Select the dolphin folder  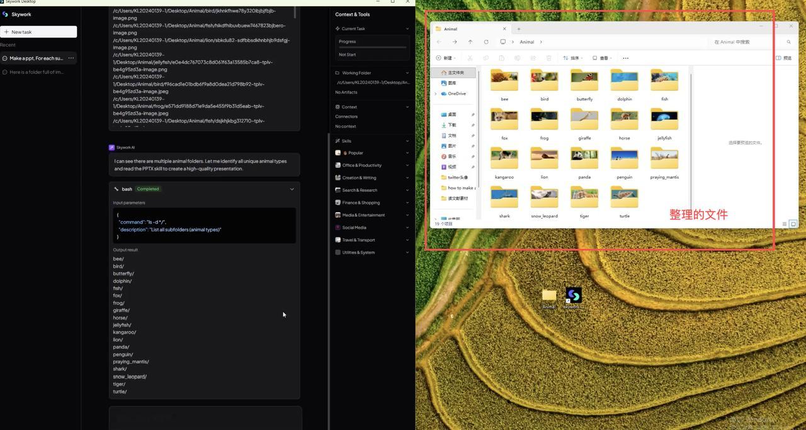(x=625, y=85)
